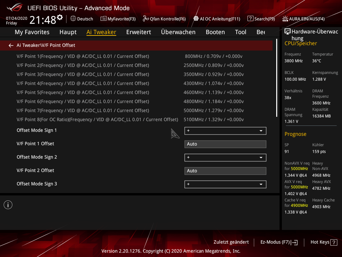Click the date 07/24/2020
342x257 pixels.
pos(17,18)
